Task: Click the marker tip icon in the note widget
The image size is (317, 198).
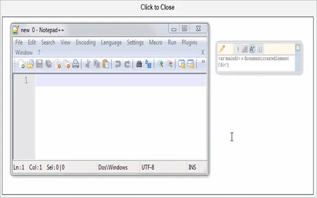Action: [238, 49]
